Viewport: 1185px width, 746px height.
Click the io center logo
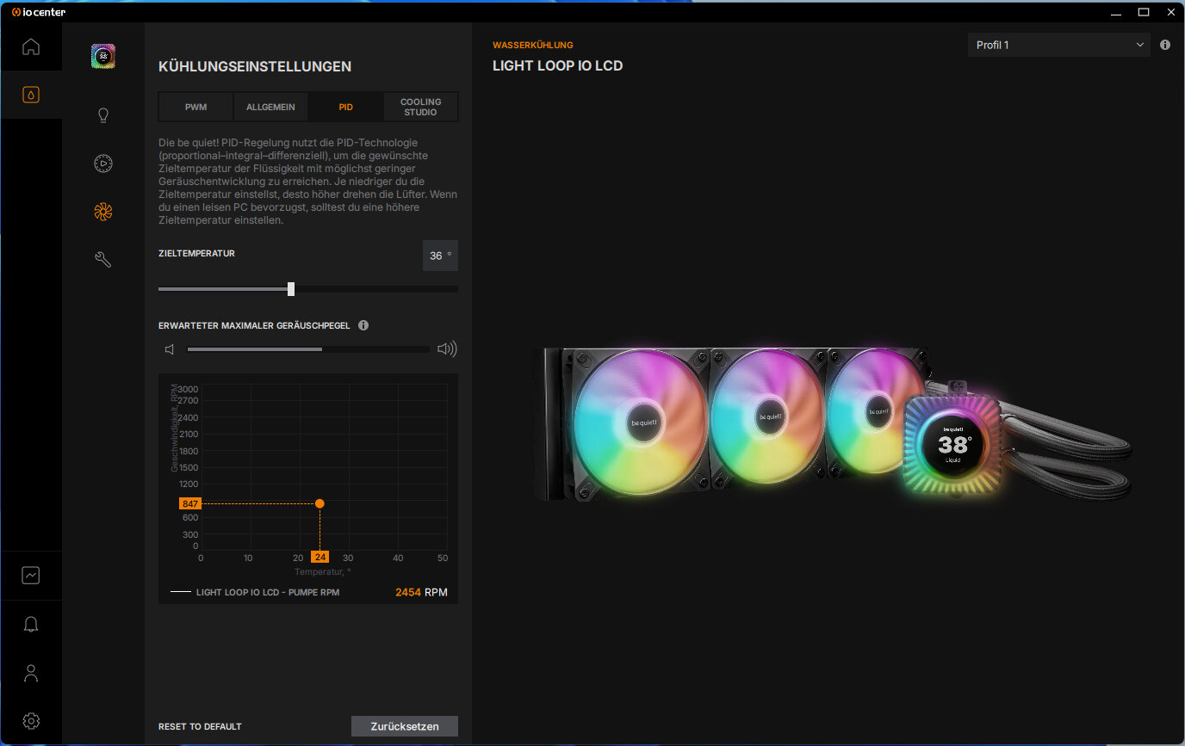[39, 12]
